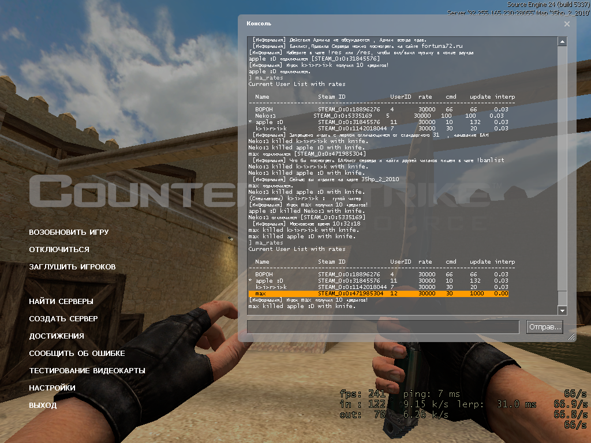591x443 pixels.
Task: Click the 'ping: 7 ms' net graph readout
Action: tap(432, 394)
